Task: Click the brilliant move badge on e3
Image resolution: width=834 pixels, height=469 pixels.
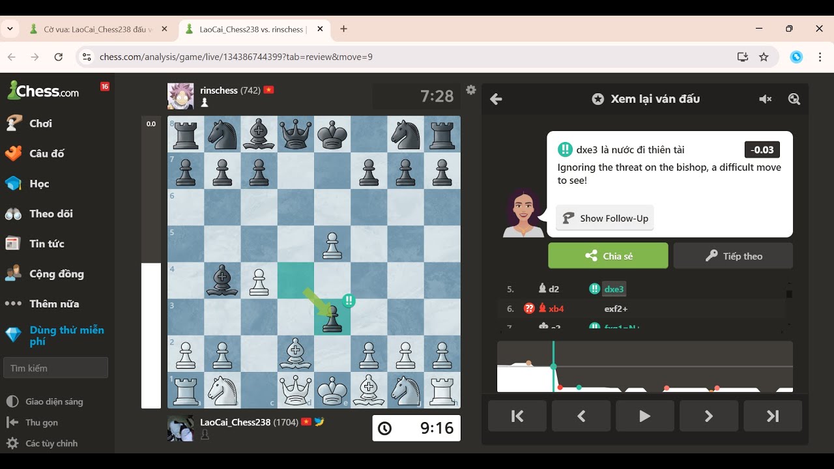Action: point(349,300)
